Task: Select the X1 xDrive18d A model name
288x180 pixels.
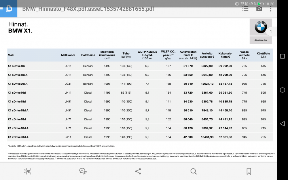Action: (18, 128)
